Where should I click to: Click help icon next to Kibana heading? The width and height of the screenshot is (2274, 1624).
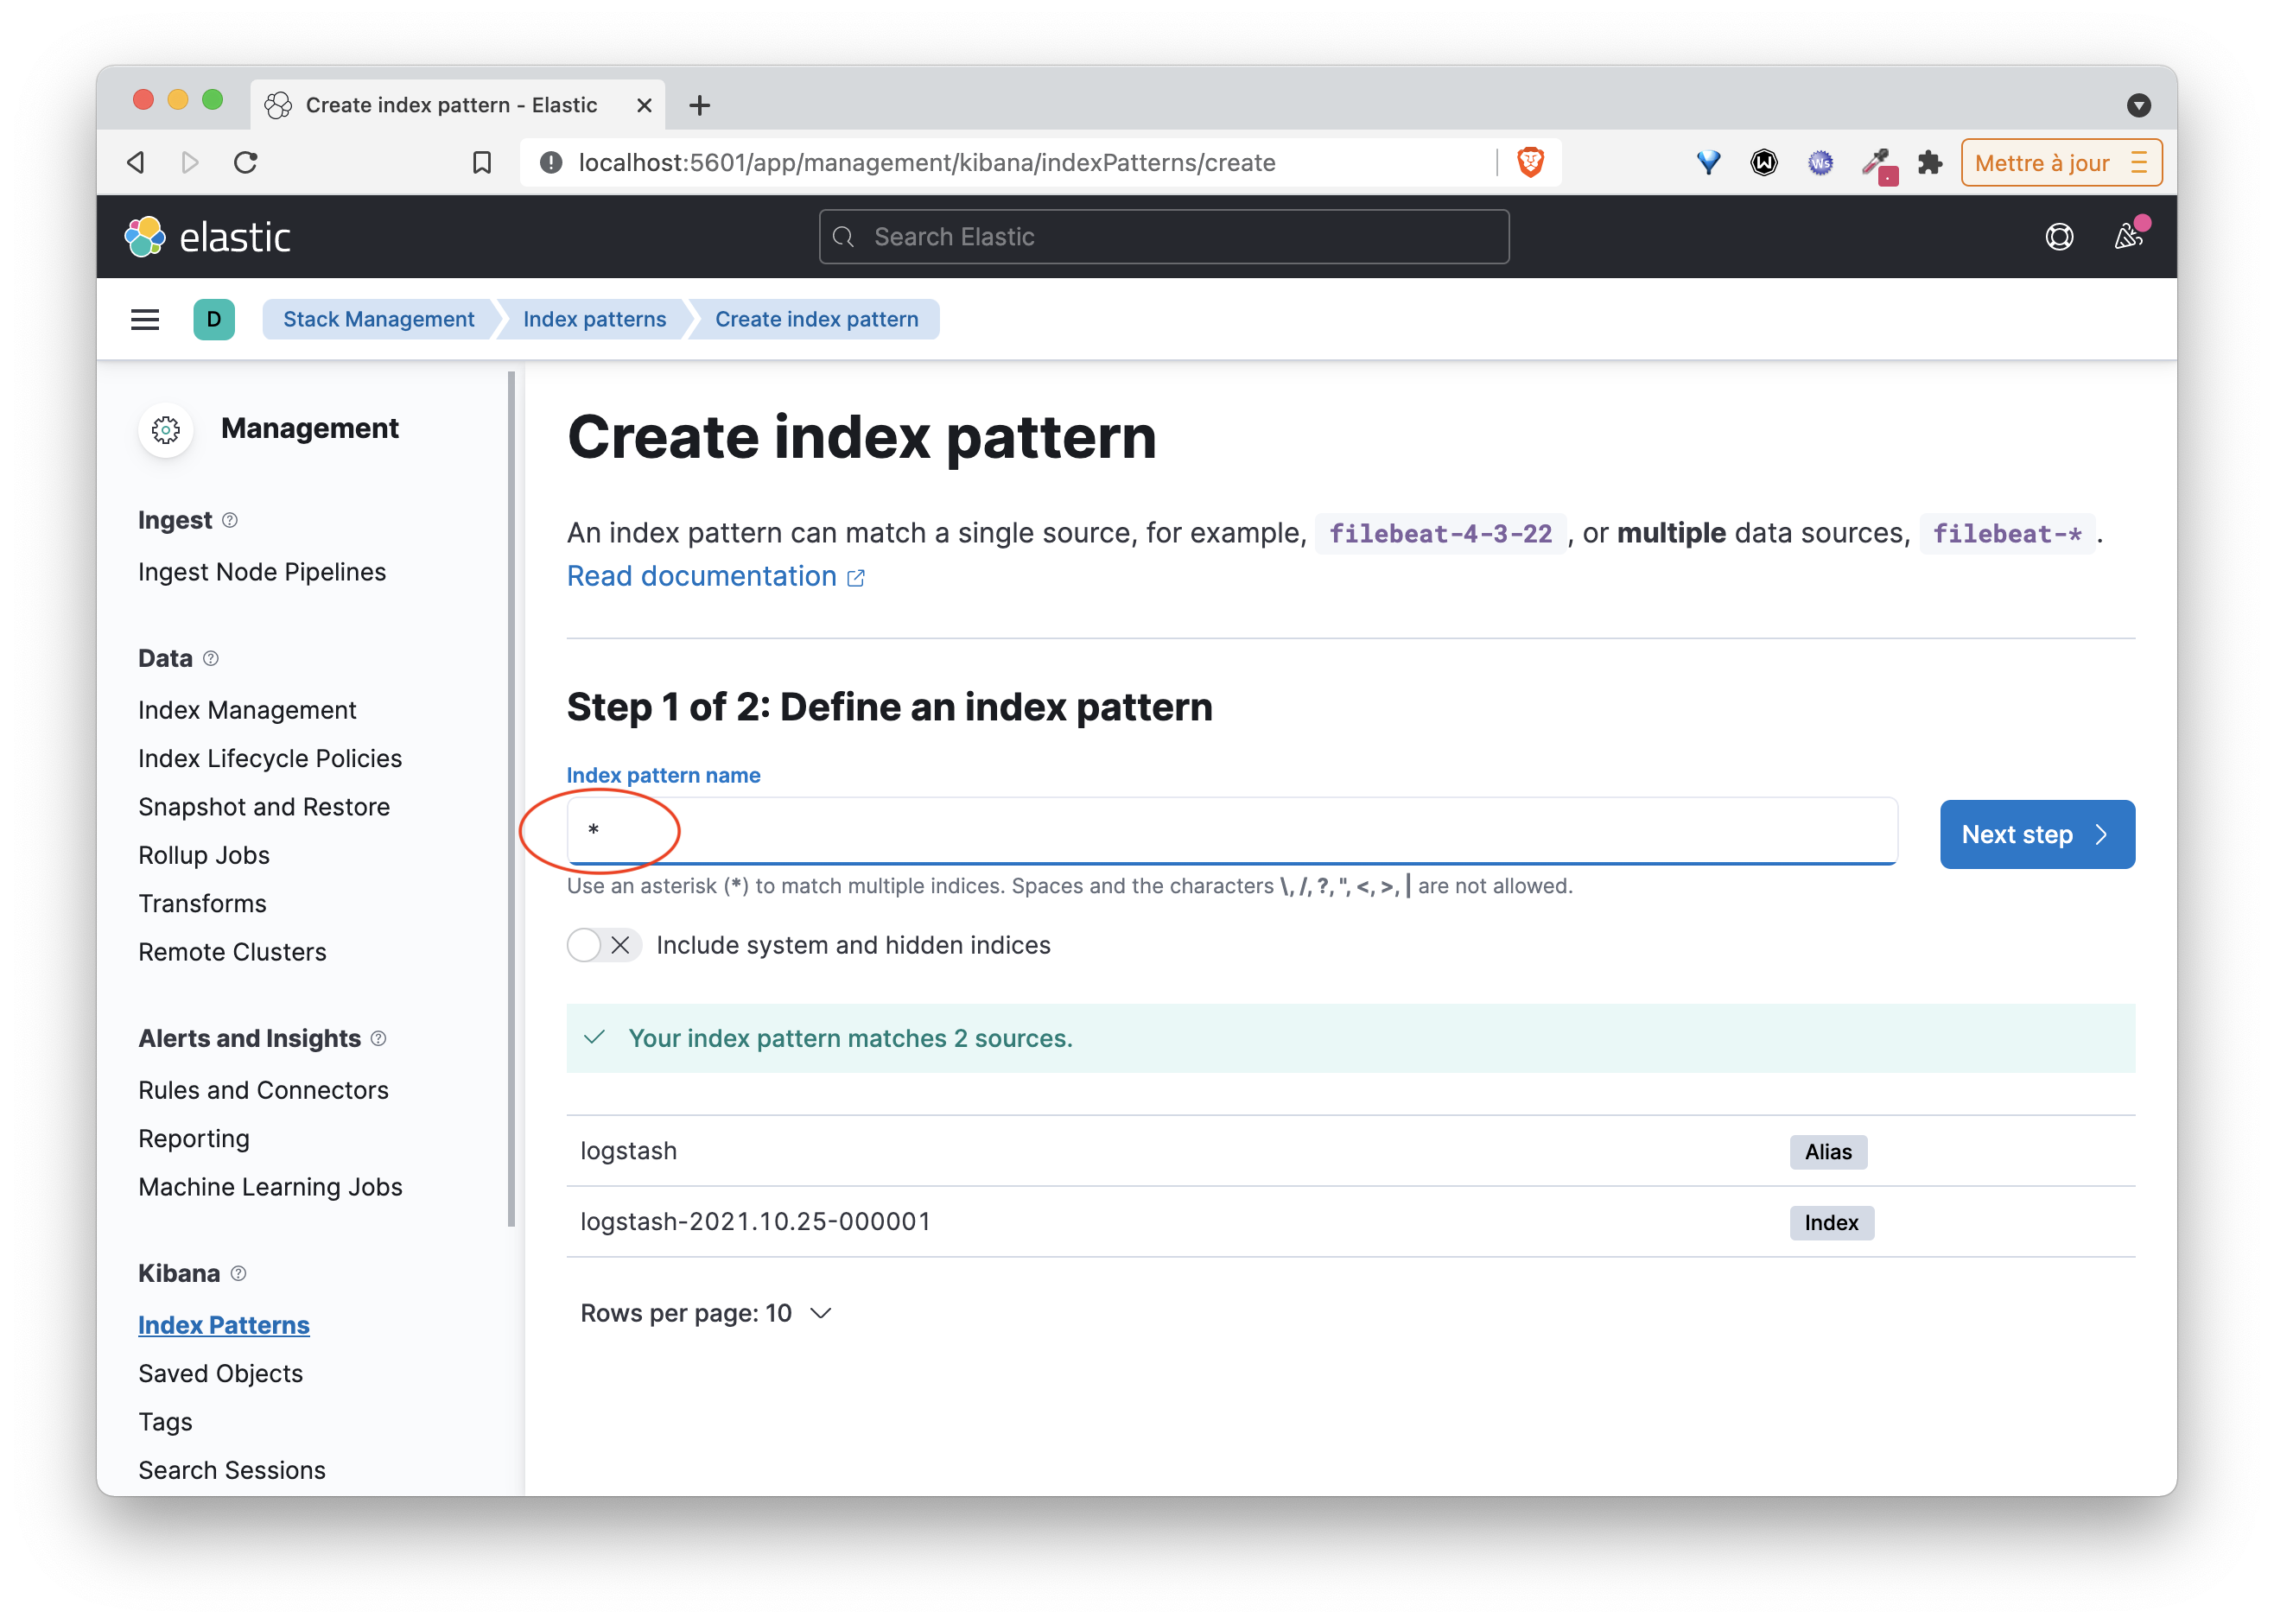[x=238, y=1274]
